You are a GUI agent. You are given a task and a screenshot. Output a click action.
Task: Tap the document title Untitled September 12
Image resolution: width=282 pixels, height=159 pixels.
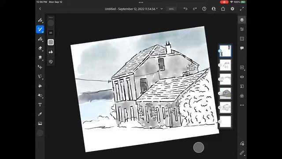tap(131, 9)
